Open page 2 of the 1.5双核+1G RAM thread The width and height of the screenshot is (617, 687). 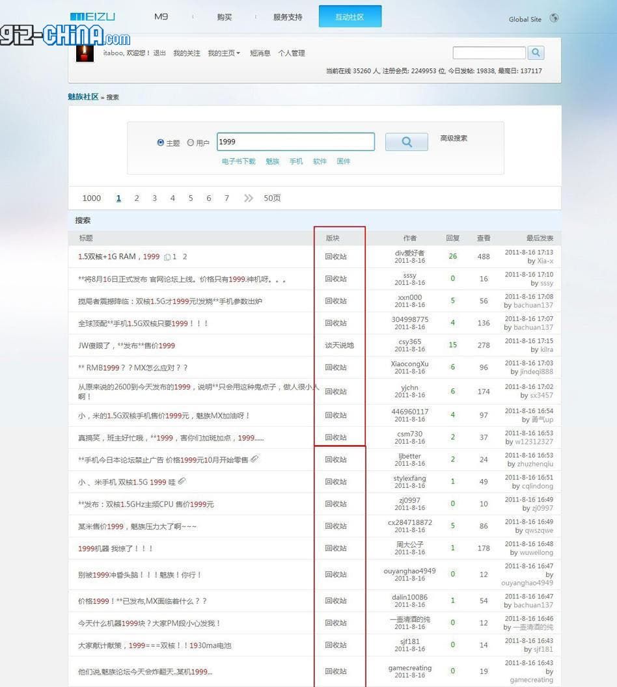coord(185,257)
